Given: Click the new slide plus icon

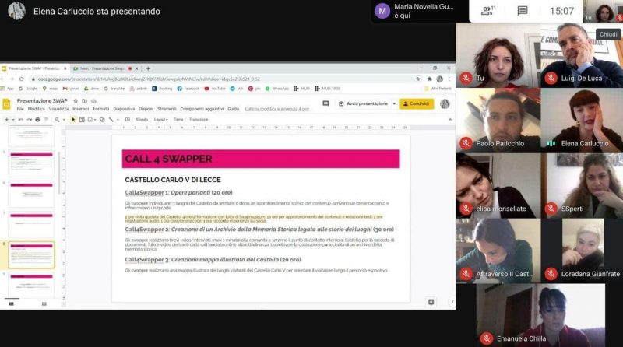Looking at the screenshot, I should pos(6,120).
